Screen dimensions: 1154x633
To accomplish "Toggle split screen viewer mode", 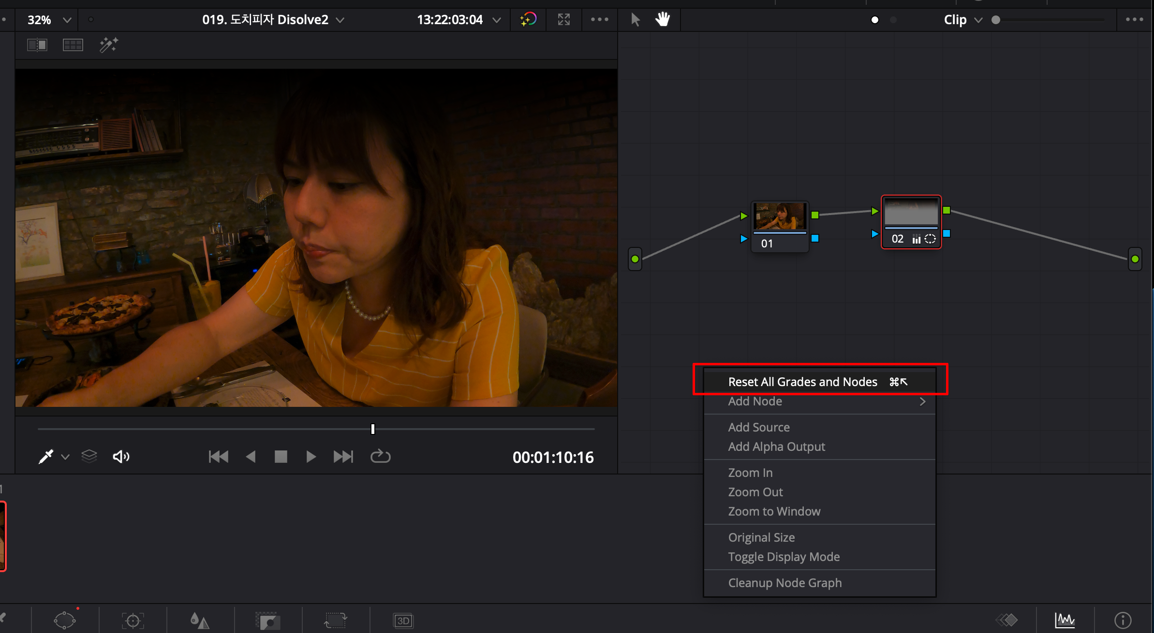I will click(73, 45).
